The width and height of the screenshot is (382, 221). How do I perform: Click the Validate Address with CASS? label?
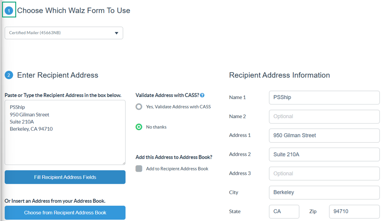coord(167,95)
